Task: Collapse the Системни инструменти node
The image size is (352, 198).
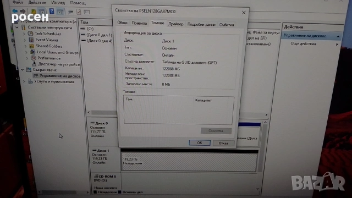Action: 17,28
